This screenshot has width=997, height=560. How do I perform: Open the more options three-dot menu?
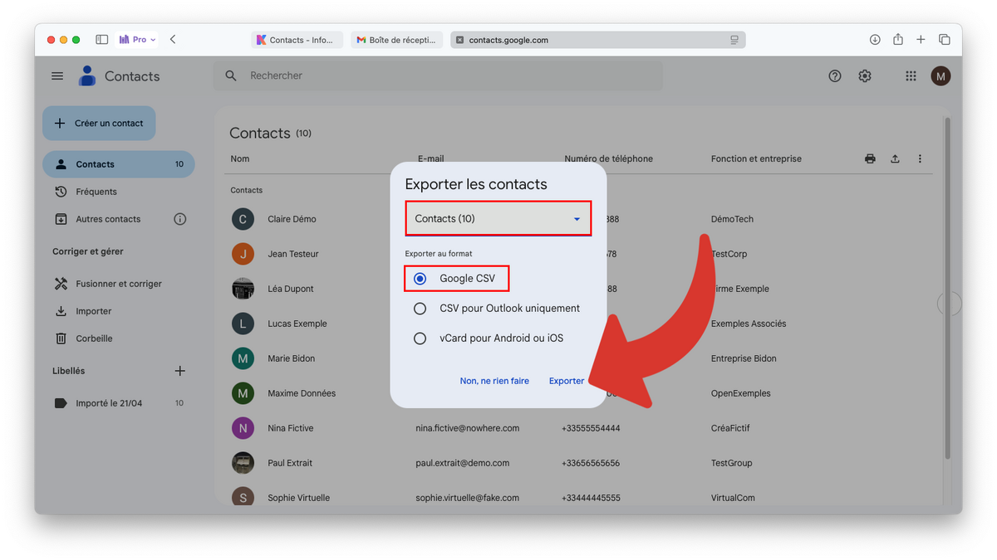click(x=920, y=158)
